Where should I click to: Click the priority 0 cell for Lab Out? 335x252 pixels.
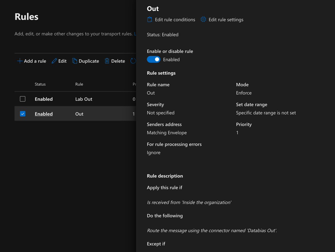click(x=134, y=99)
